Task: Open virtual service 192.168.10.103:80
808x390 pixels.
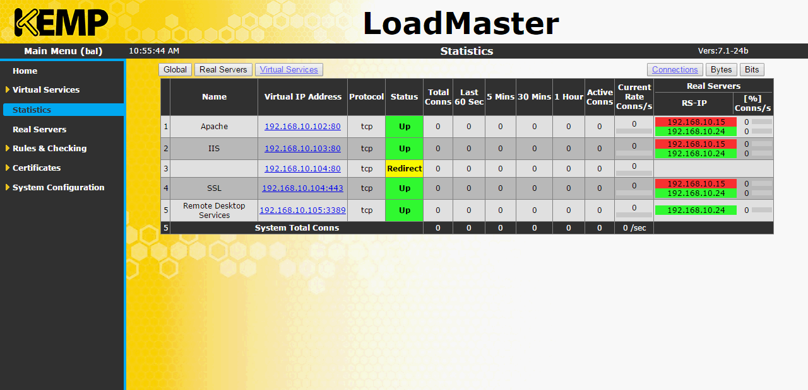Action: coord(302,149)
